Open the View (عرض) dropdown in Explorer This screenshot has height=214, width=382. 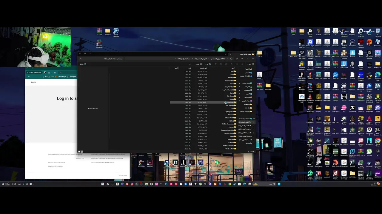(198, 64)
